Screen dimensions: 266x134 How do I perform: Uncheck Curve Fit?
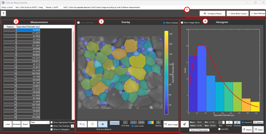[243, 122]
